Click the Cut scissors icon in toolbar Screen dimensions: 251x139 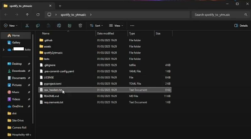tap(27, 26)
